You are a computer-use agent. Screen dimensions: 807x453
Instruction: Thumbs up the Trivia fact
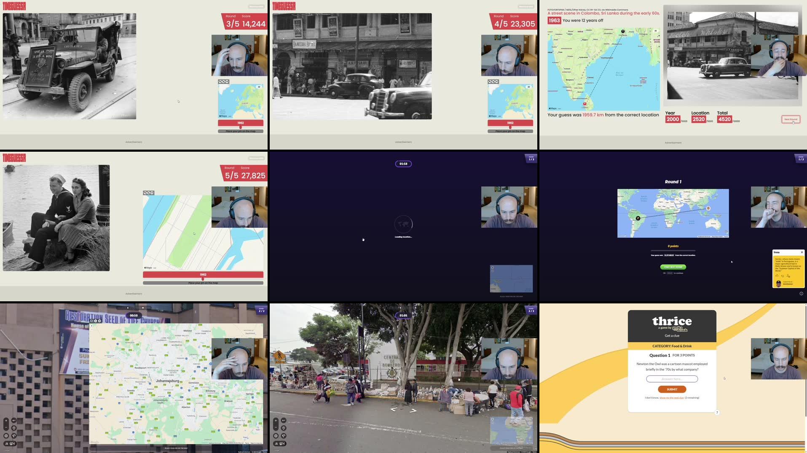coord(777,276)
